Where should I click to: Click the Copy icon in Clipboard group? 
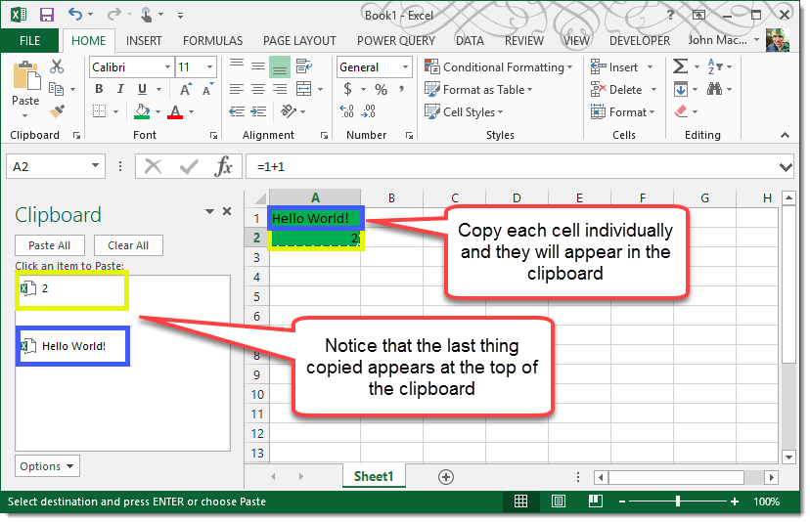click(x=57, y=89)
